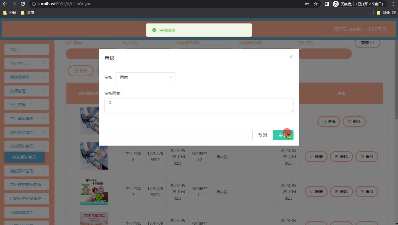Click 删除 in the first table row
This screenshot has width=398, height=225.
coord(354,122)
